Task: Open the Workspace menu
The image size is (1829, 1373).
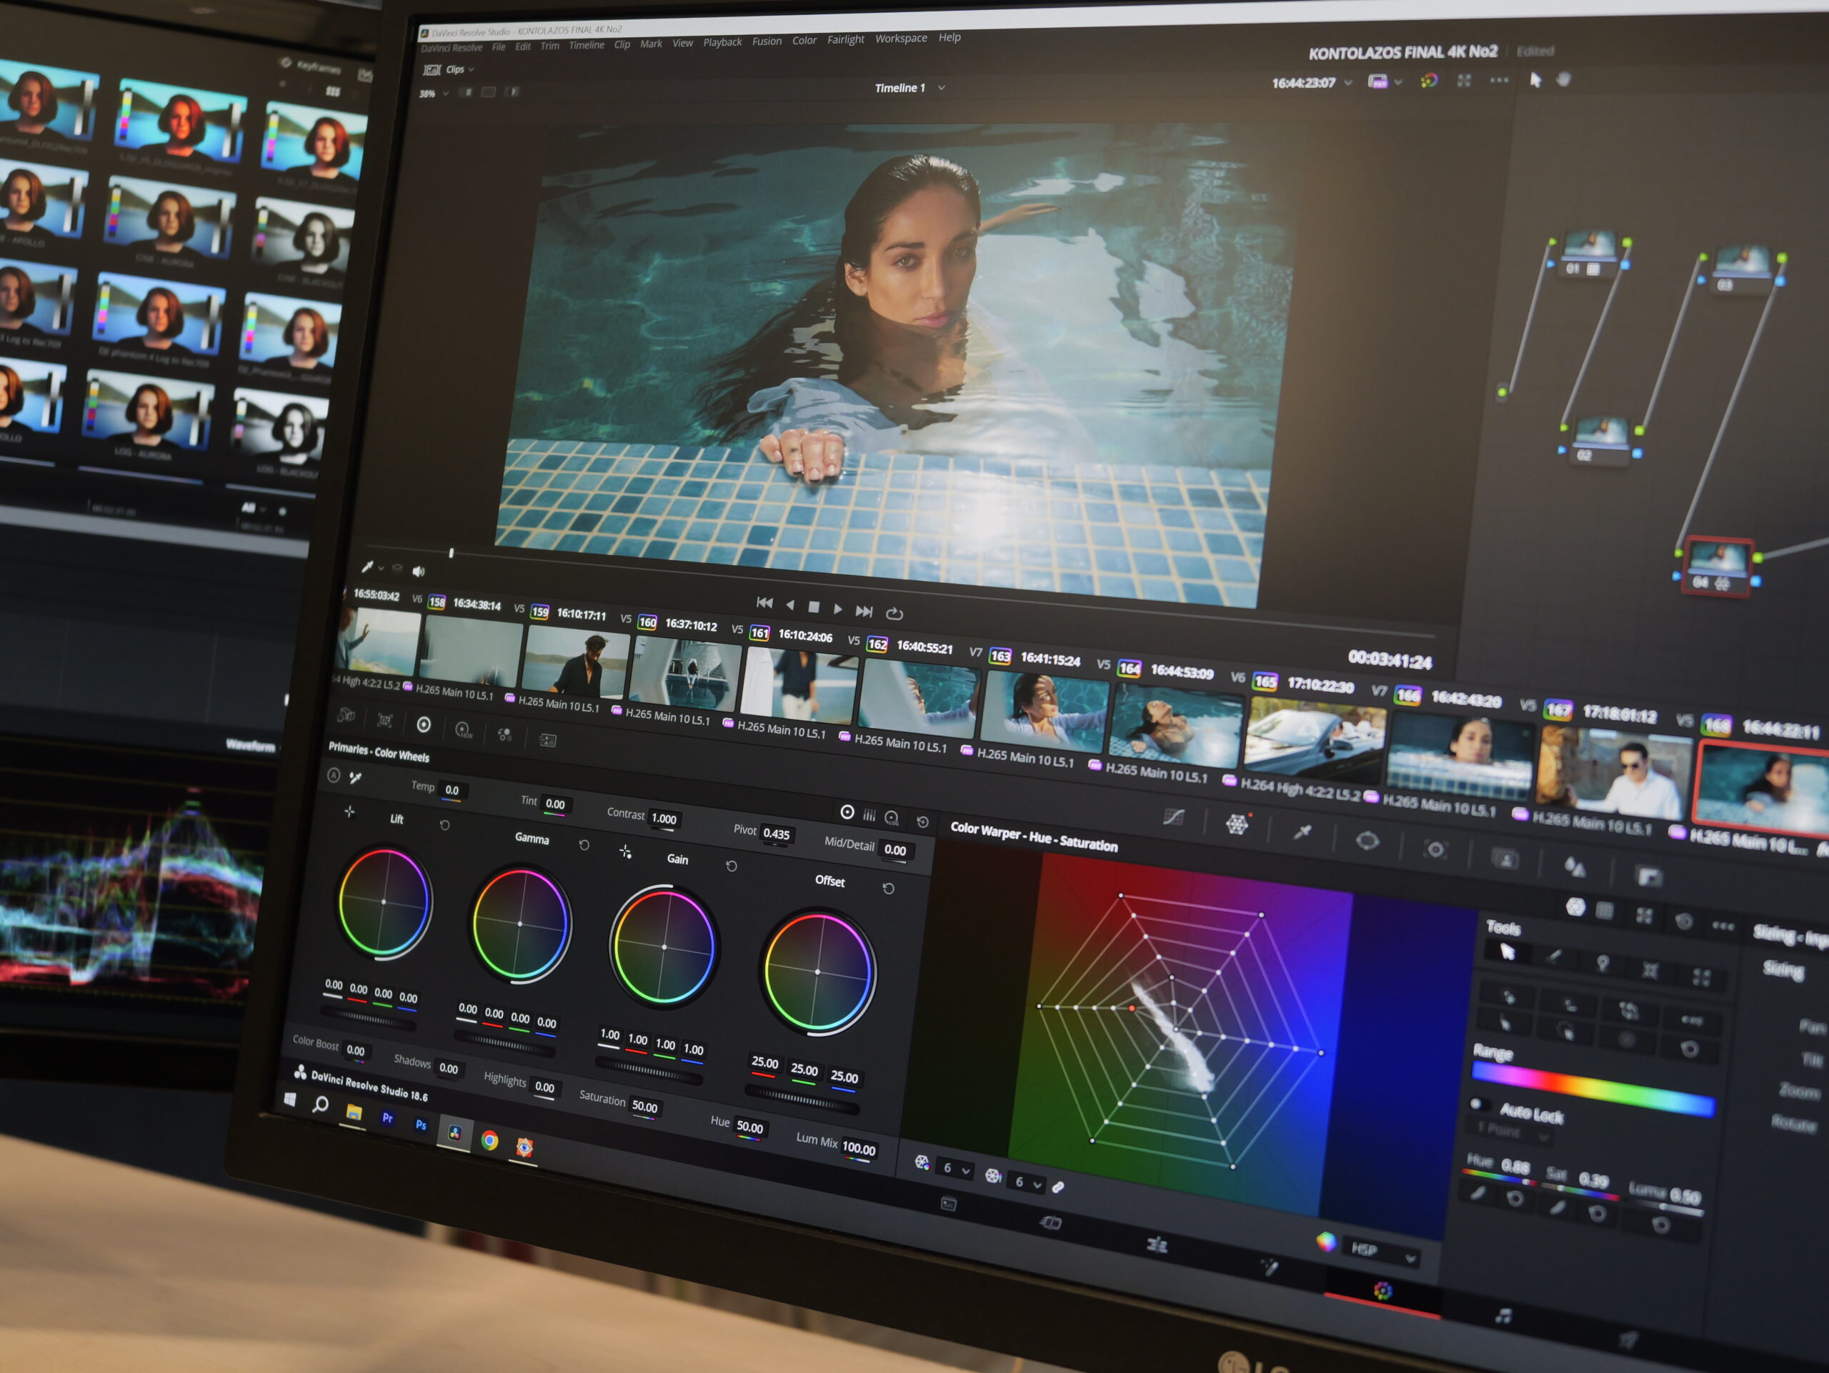Action: (x=900, y=38)
